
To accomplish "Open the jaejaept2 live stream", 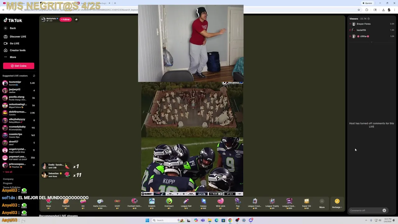I will point(19,91).
